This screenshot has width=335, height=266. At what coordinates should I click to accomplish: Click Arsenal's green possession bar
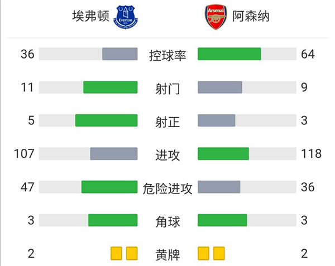coord(229,54)
